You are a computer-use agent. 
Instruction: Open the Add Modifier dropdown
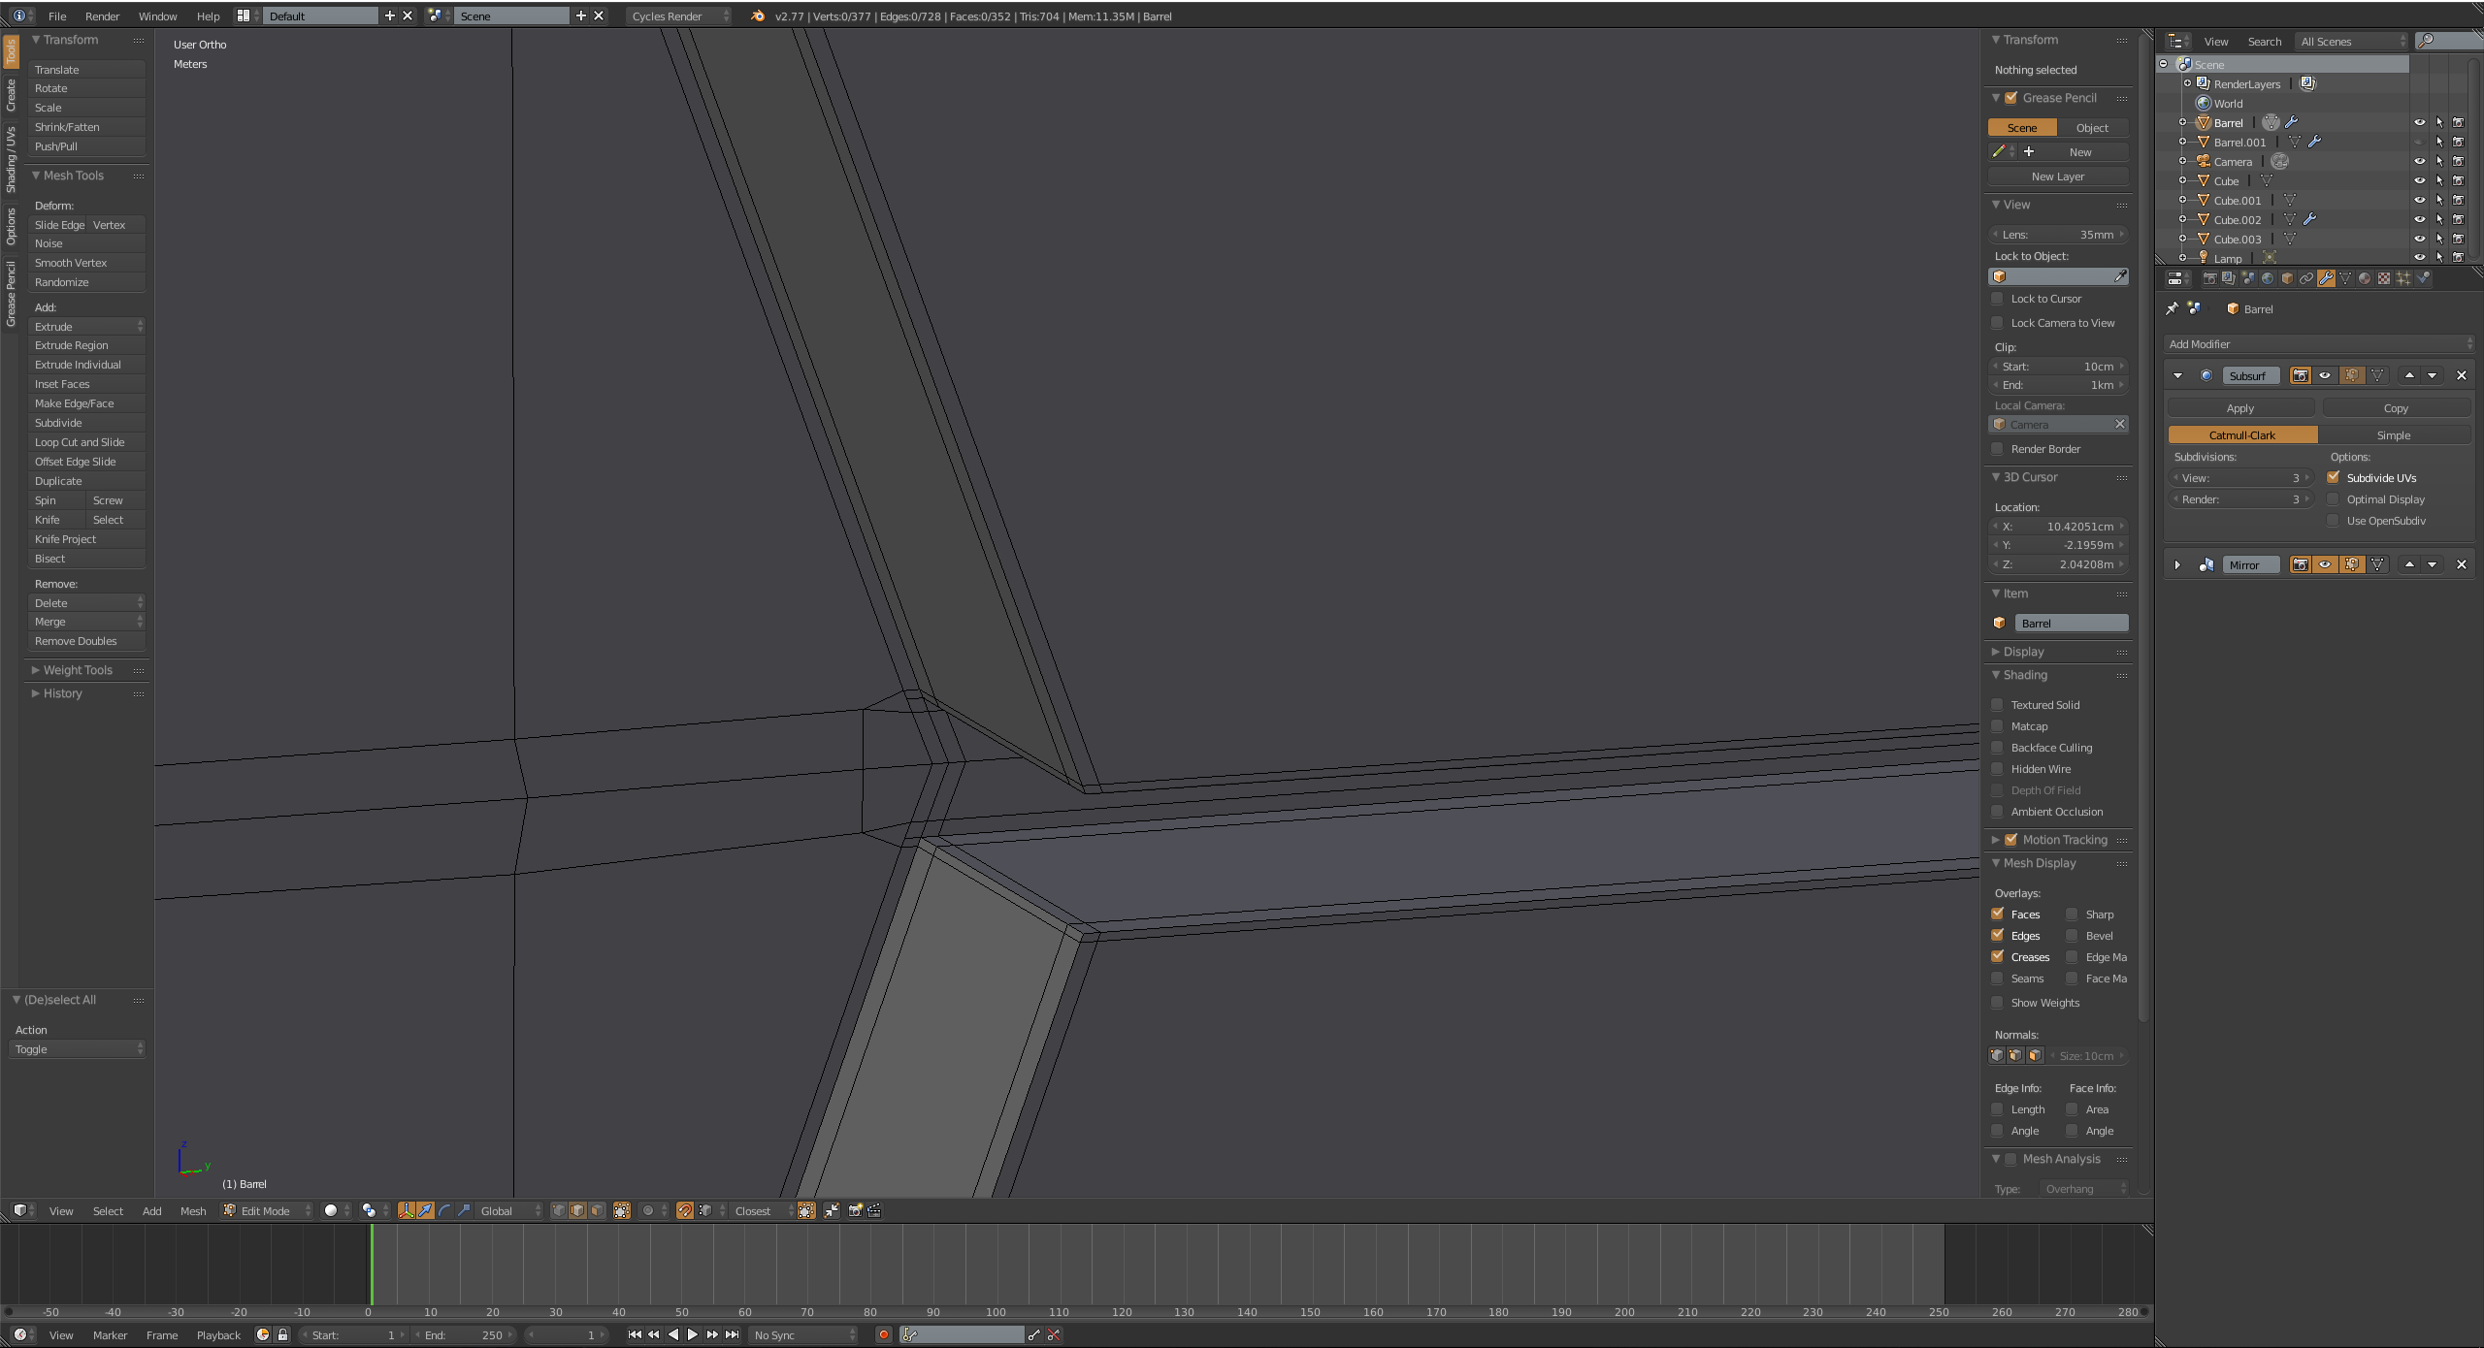click(2318, 344)
